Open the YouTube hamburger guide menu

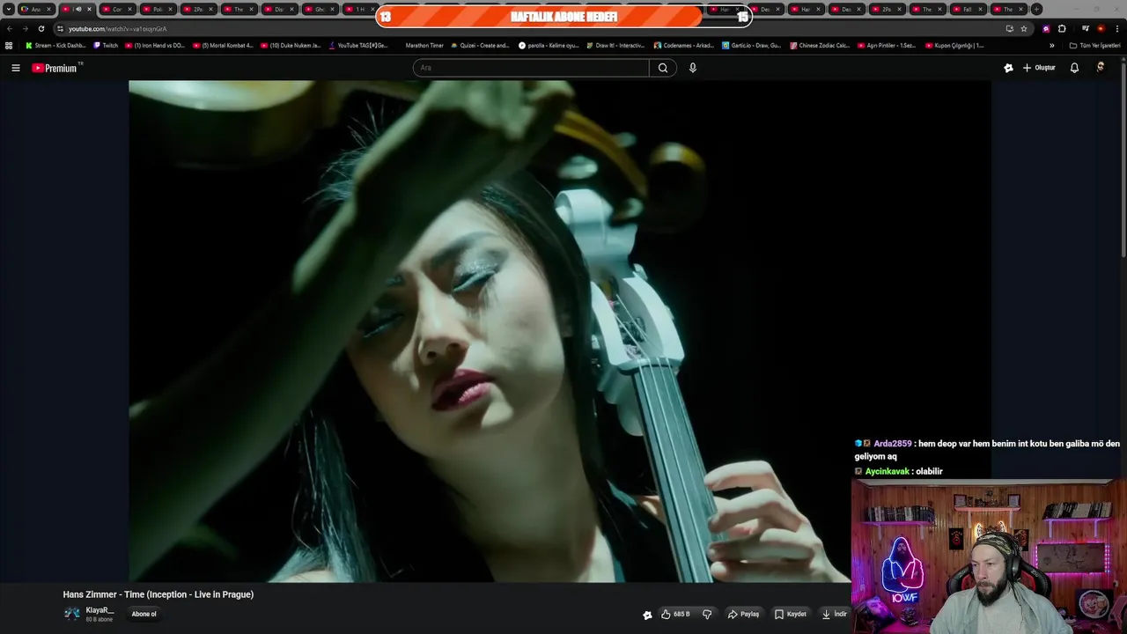(15, 68)
